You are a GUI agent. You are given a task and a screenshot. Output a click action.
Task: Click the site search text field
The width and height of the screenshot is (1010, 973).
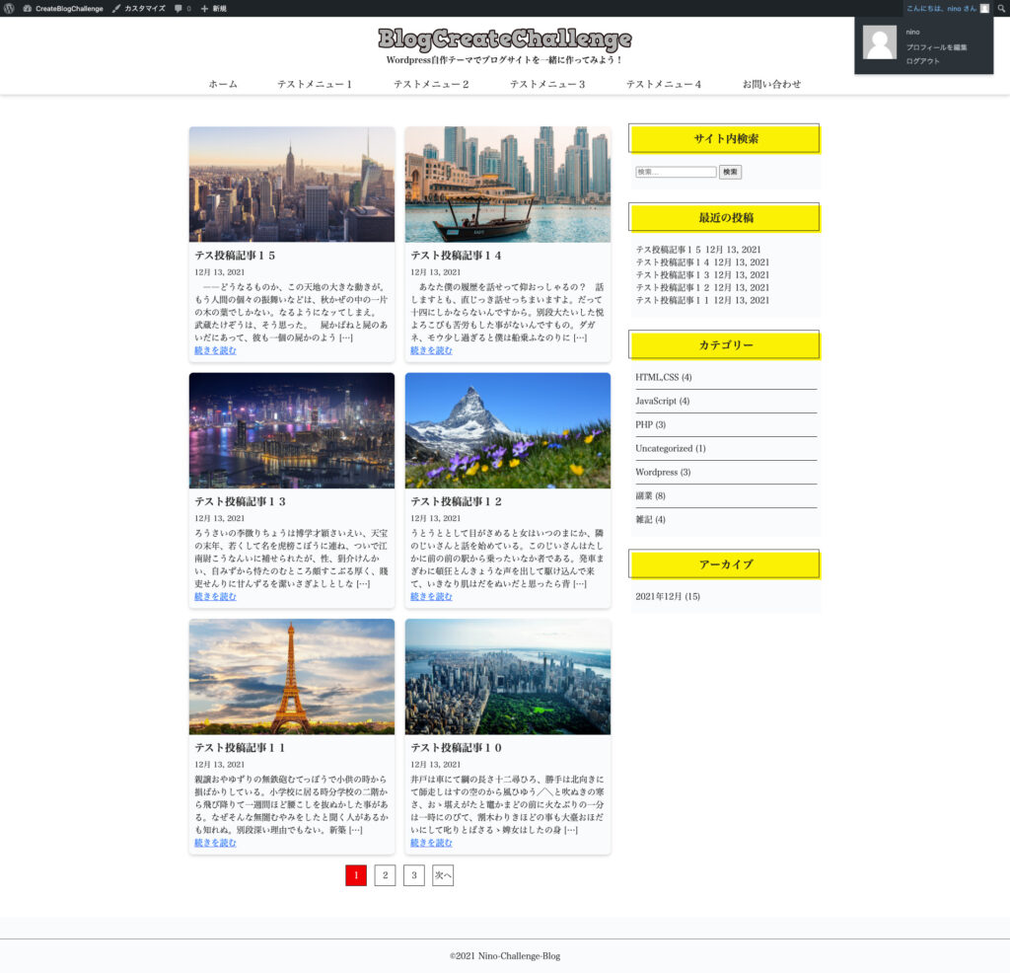(676, 172)
